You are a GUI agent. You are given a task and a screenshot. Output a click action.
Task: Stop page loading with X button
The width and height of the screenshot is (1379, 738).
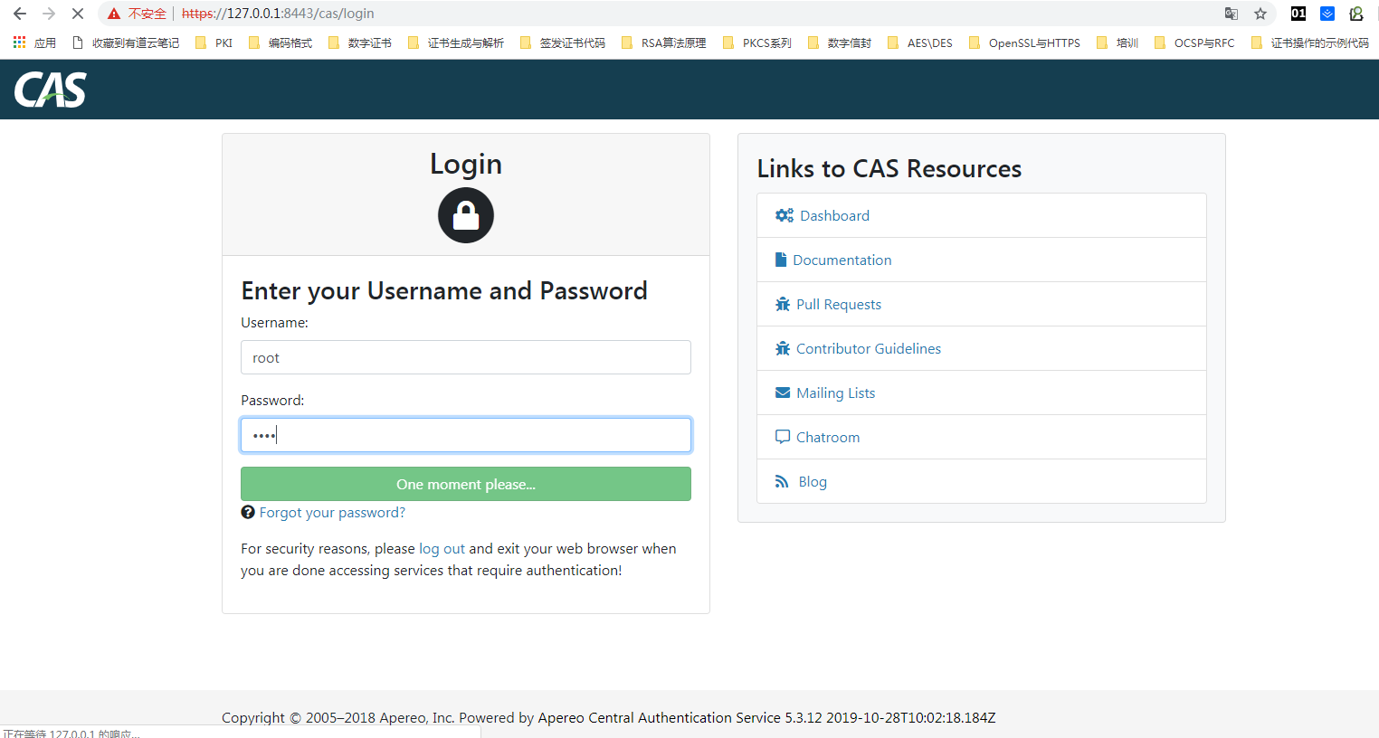(x=78, y=14)
